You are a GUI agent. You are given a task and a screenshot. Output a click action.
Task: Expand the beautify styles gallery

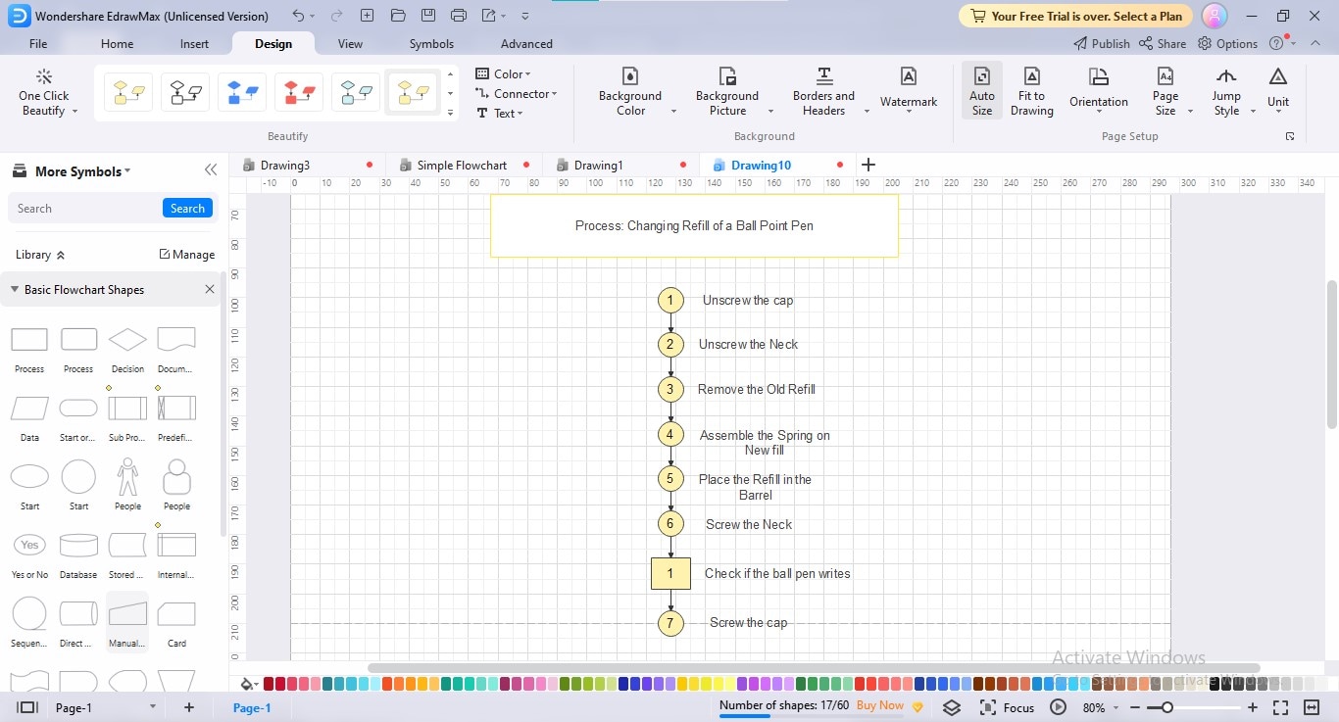click(450, 113)
